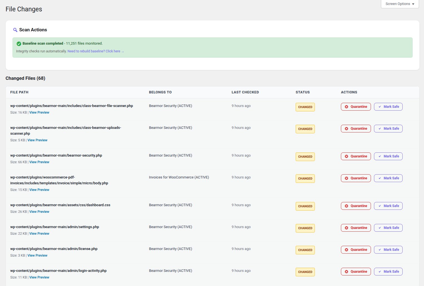Viewport: 424px width, 286px height.
Task: Select the LAST CHECKED column header
Action: click(x=245, y=92)
